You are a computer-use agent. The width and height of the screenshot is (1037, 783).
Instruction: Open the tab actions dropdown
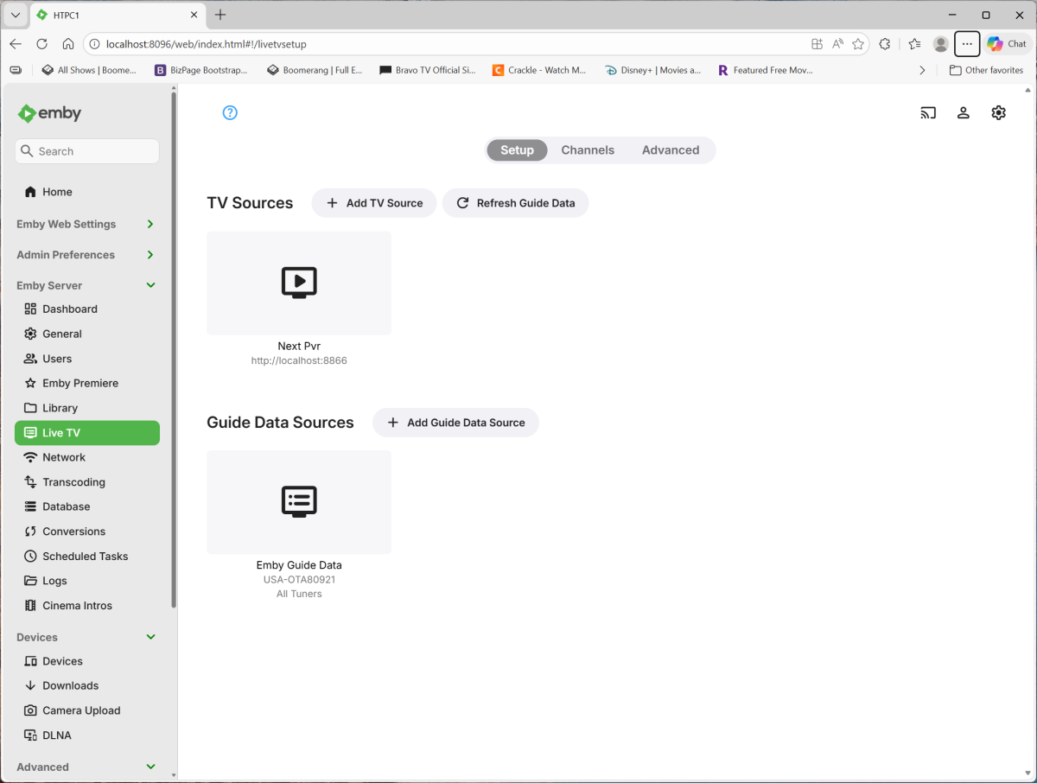tap(16, 15)
